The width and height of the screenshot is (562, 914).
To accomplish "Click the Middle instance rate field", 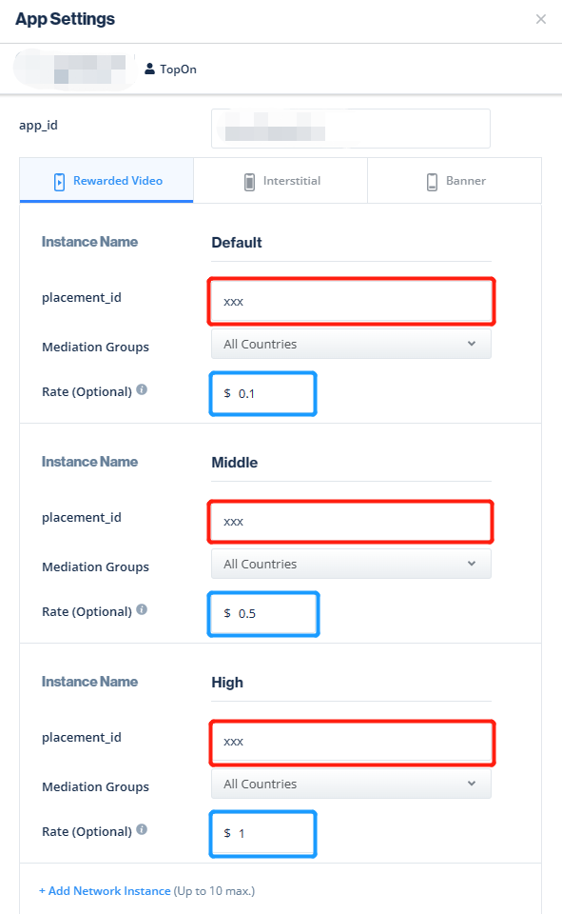I will pos(262,613).
